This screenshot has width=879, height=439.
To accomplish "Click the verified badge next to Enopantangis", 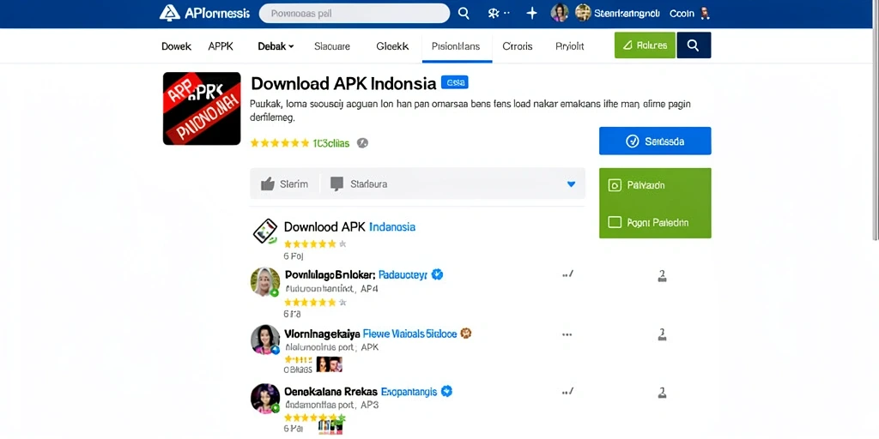I will 446,391.
